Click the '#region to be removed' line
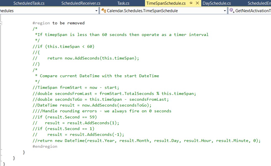The image size is (271, 166). coord(59,23)
